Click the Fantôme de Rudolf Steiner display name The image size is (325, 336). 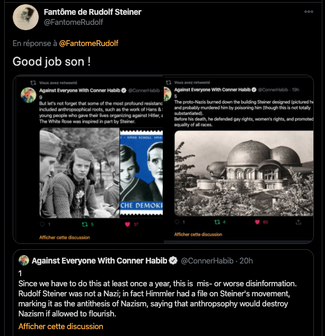(x=93, y=12)
